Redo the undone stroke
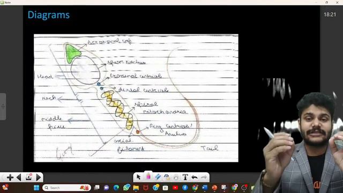The height and width of the screenshot is (193, 343). 204,177
